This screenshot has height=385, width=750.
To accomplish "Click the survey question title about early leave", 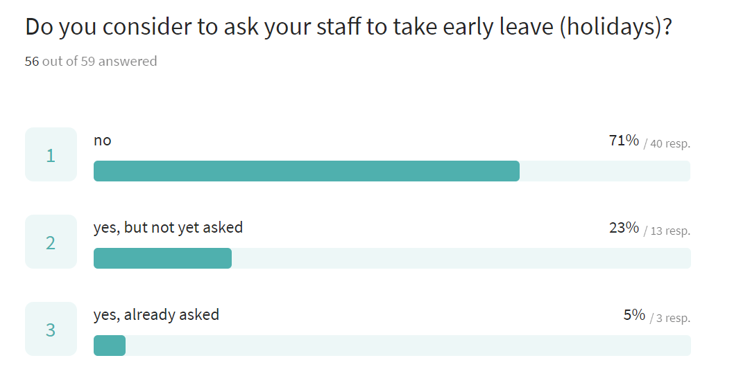I will [348, 27].
